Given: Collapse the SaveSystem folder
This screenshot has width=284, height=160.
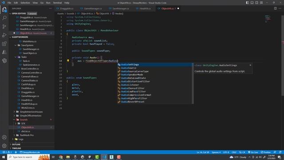Looking at the screenshot, I should click(16, 45).
